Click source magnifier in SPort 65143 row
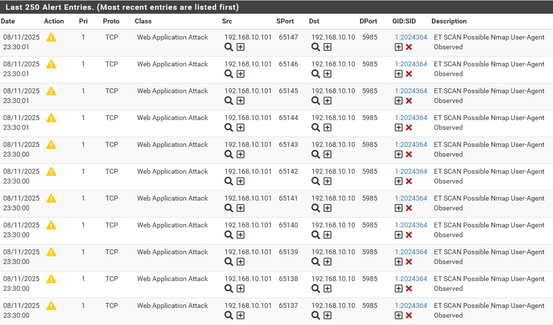 [228, 154]
